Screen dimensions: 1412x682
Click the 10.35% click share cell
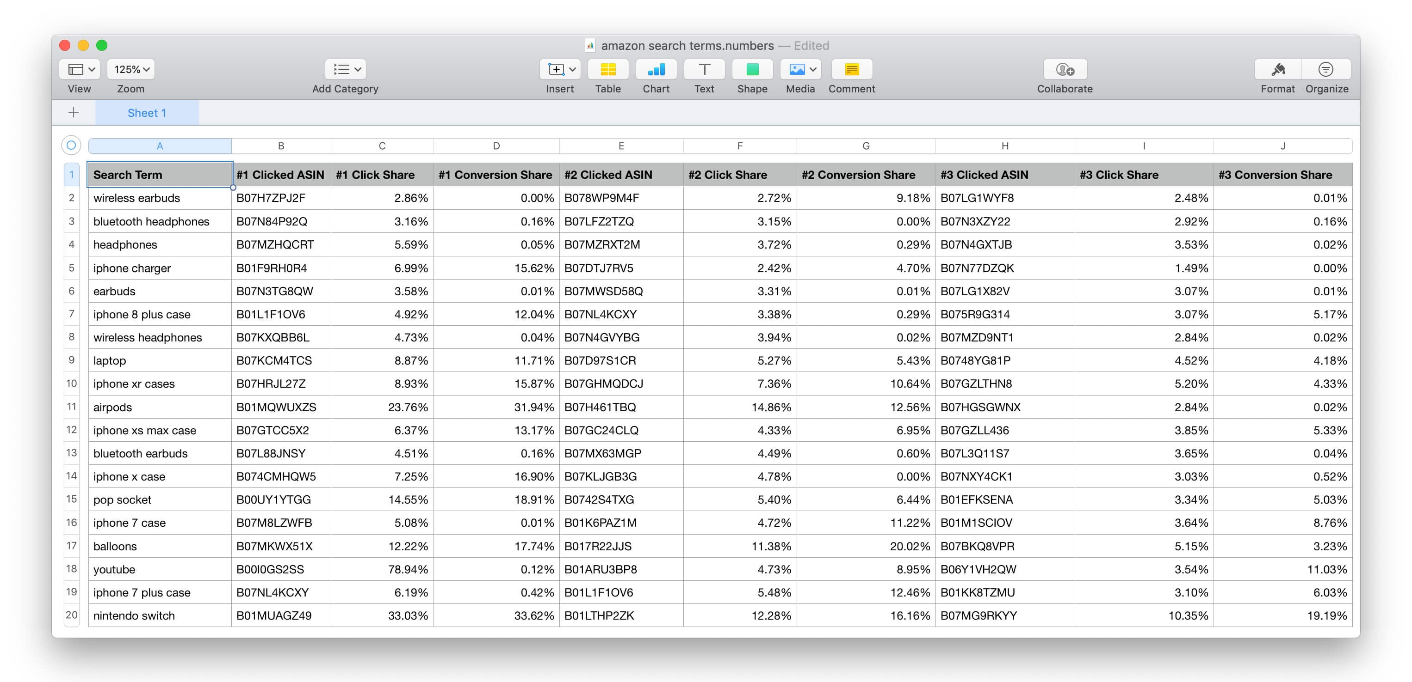coord(1144,615)
